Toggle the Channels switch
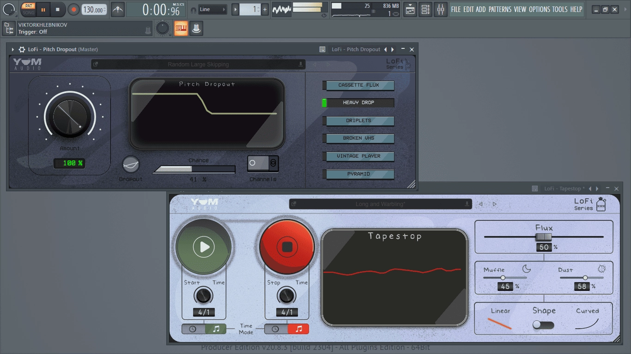631x354 pixels. [263, 163]
